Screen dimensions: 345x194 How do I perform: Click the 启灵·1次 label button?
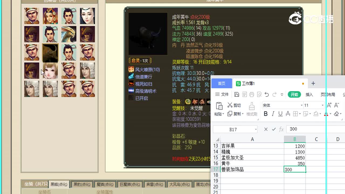coord(140,61)
